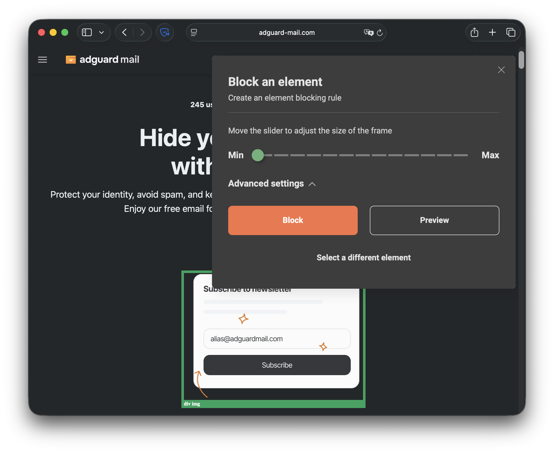Click Select a different element link
Image resolution: width=554 pixels, height=453 pixels.
coord(364,258)
